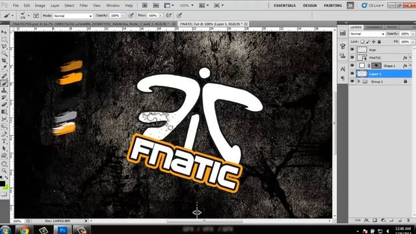Toggle tablet pressure for opacity

[131, 16]
